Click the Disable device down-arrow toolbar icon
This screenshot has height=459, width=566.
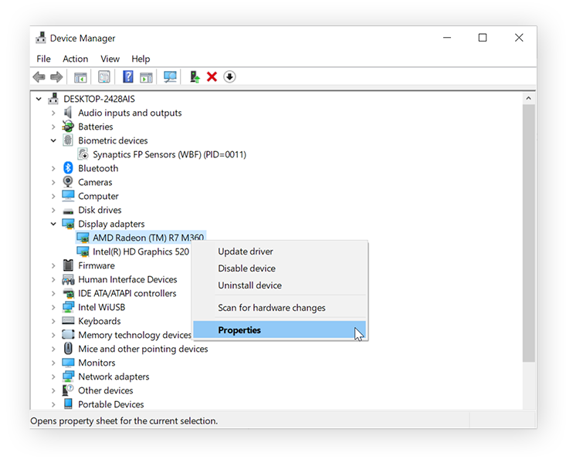(x=229, y=77)
